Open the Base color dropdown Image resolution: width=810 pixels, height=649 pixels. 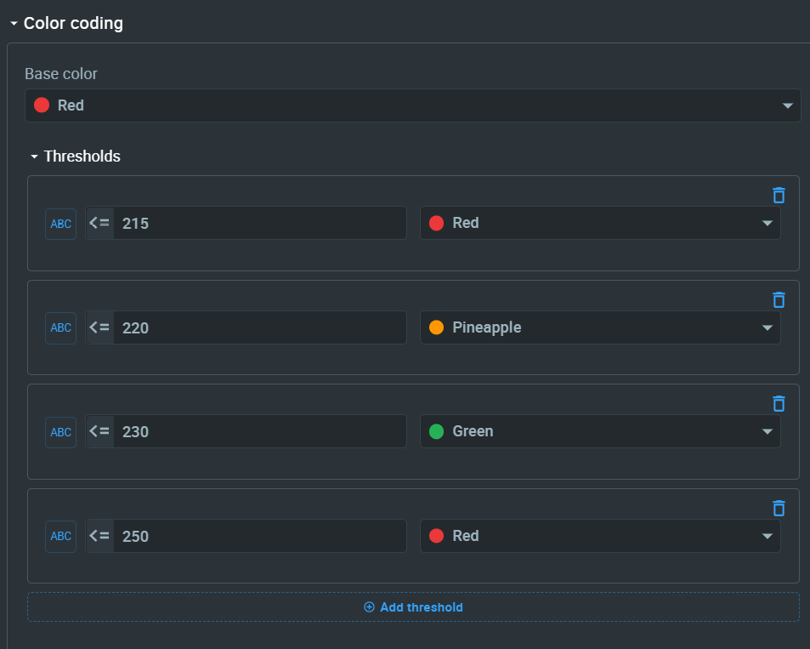coord(412,105)
